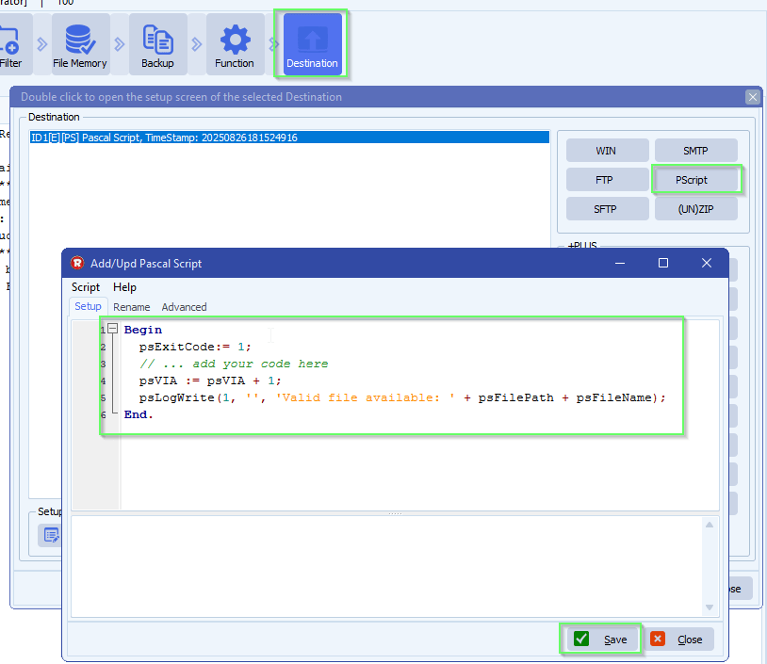Image resolution: width=767 pixels, height=664 pixels.
Task: Click the 'add your code here' comment
Action: [234, 364]
